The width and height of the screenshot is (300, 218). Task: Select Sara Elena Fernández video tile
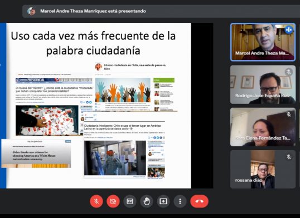coord(263,127)
